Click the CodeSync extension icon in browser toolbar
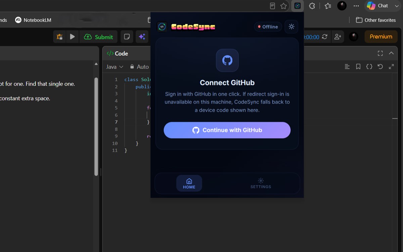This screenshot has width=403, height=252. [x=298, y=6]
